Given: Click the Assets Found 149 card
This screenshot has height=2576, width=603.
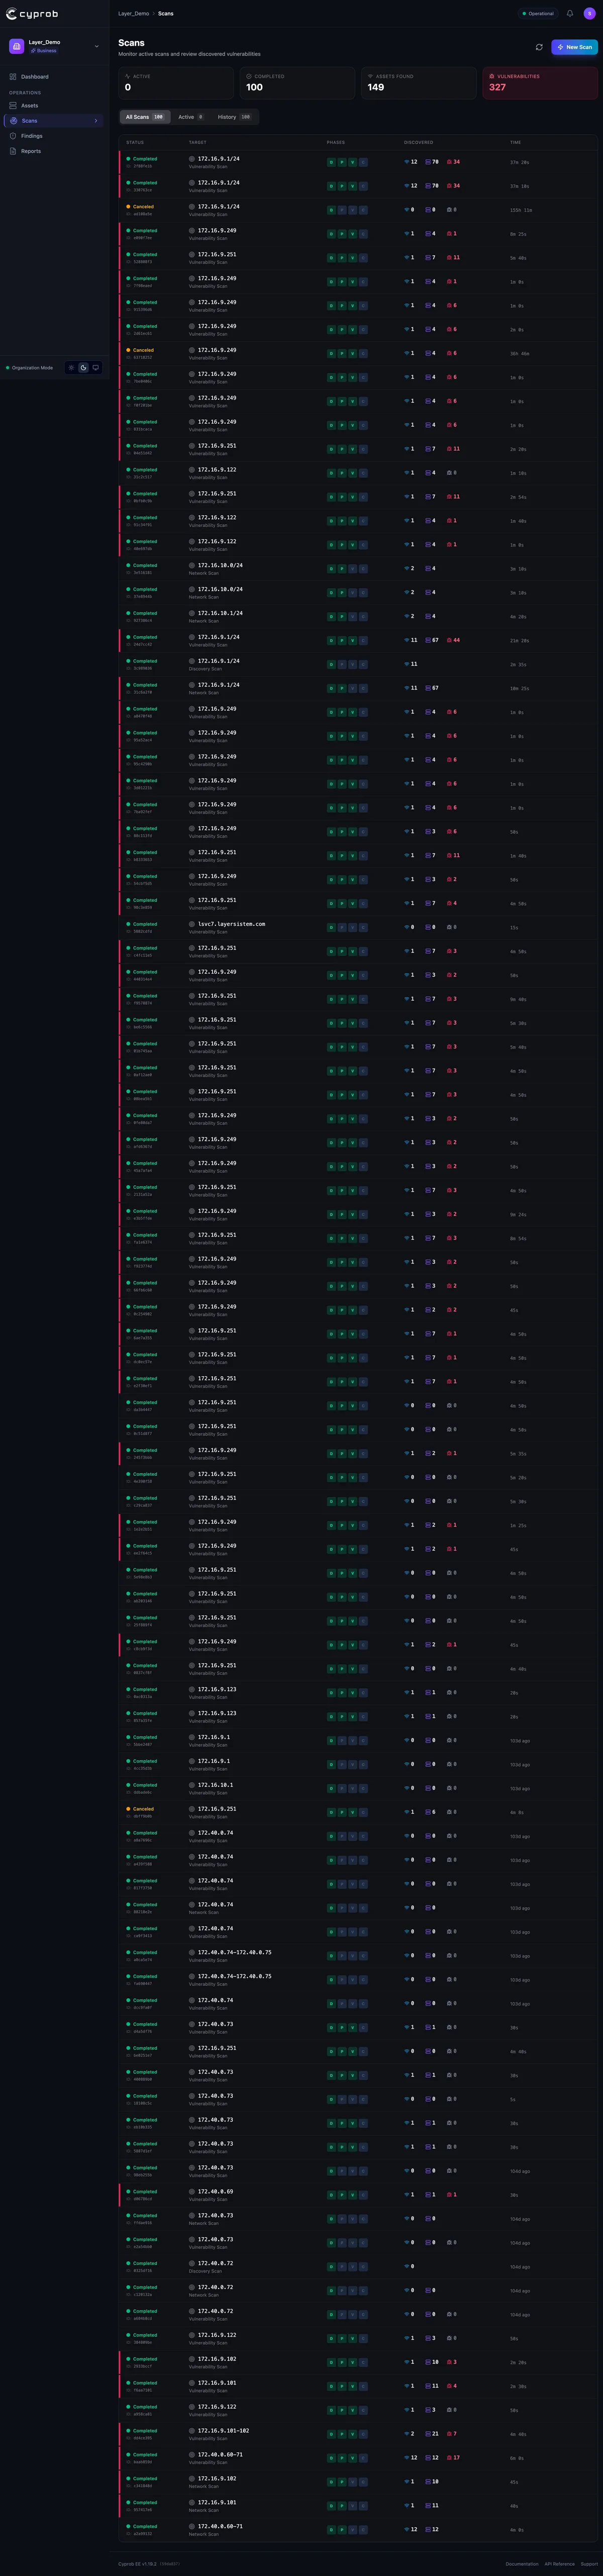Looking at the screenshot, I should tap(419, 83).
